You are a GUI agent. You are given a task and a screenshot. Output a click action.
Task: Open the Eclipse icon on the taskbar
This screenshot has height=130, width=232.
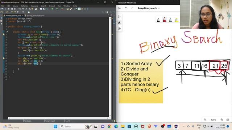pyautogui.click(x=176, y=126)
